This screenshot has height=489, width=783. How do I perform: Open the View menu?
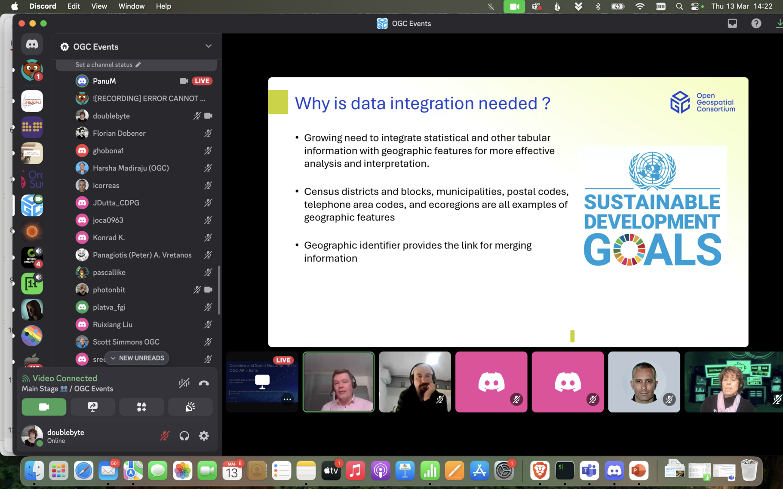click(x=99, y=6)
